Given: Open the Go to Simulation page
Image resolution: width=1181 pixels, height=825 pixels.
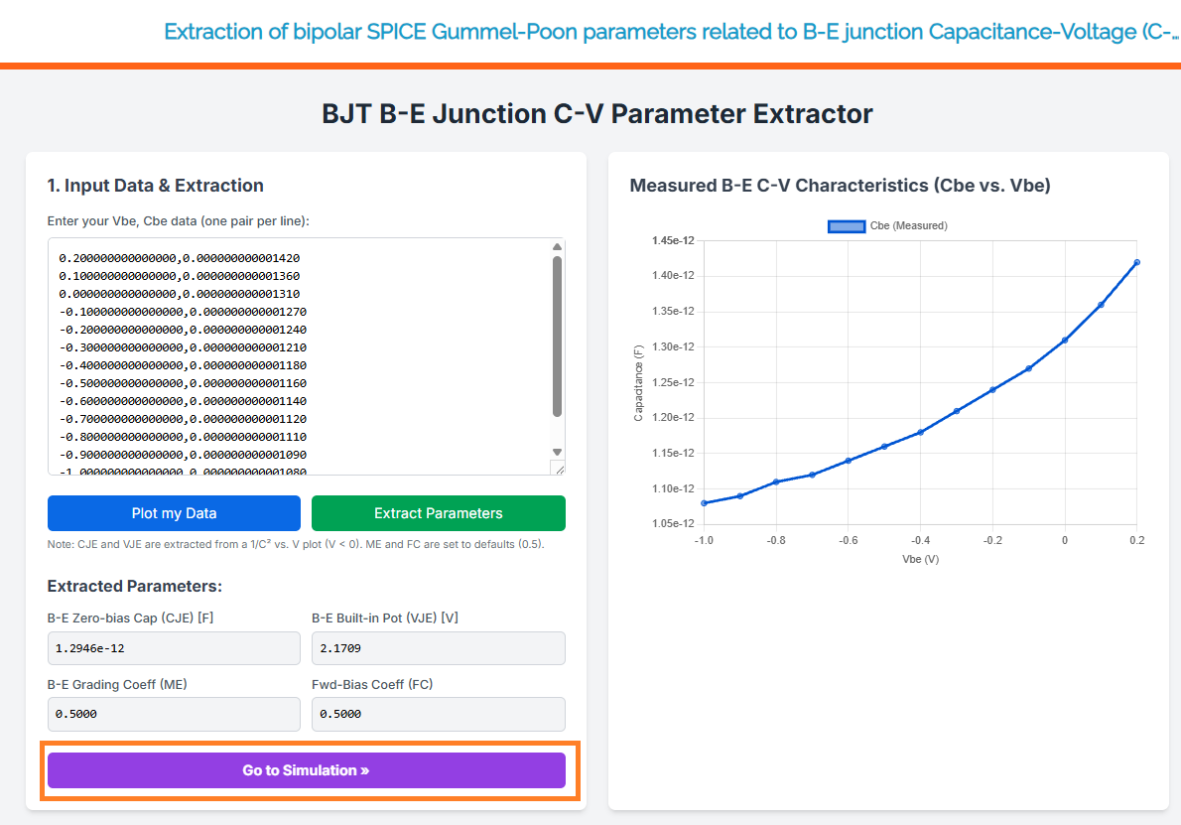Looking at the screenshot, I should 306,770.
